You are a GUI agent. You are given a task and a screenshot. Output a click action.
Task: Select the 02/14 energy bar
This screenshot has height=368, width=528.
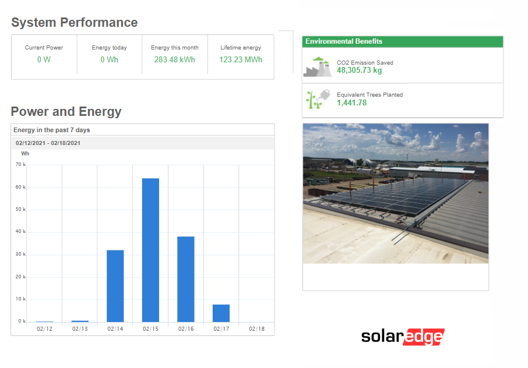click(115, 285)
